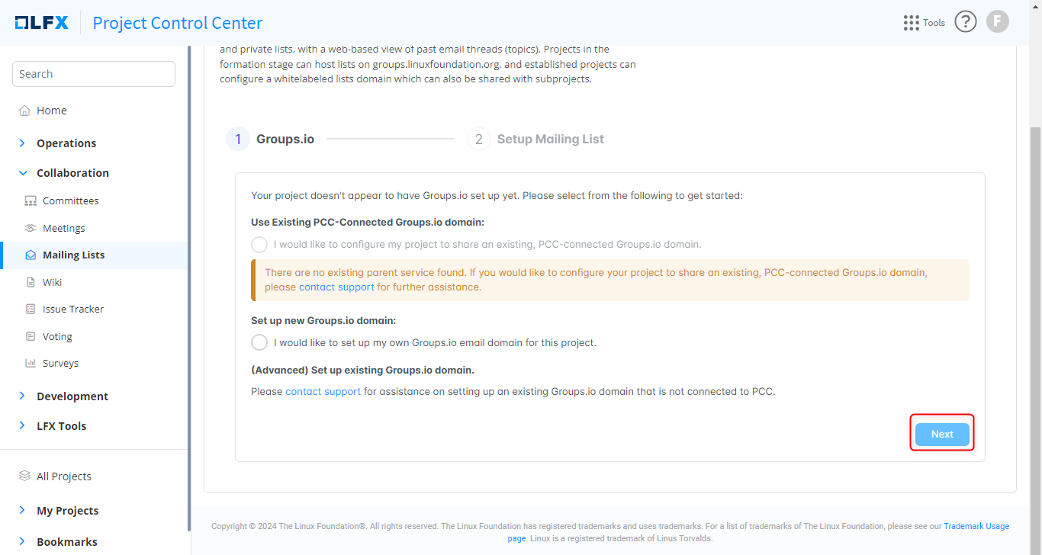Click the Next button
1042x555 pixels.
pos(942,434)
